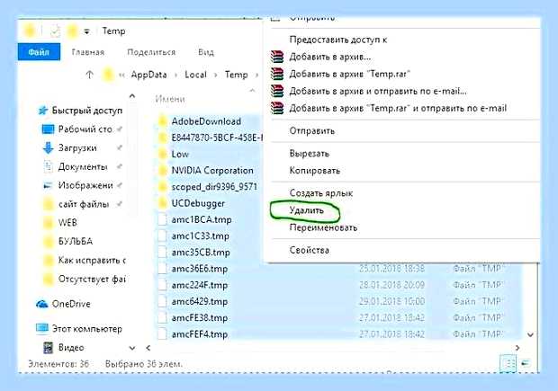Select the amcFEF4.tmp file
The height and width of the screenshot is (391, 558).
coord(199,334)
